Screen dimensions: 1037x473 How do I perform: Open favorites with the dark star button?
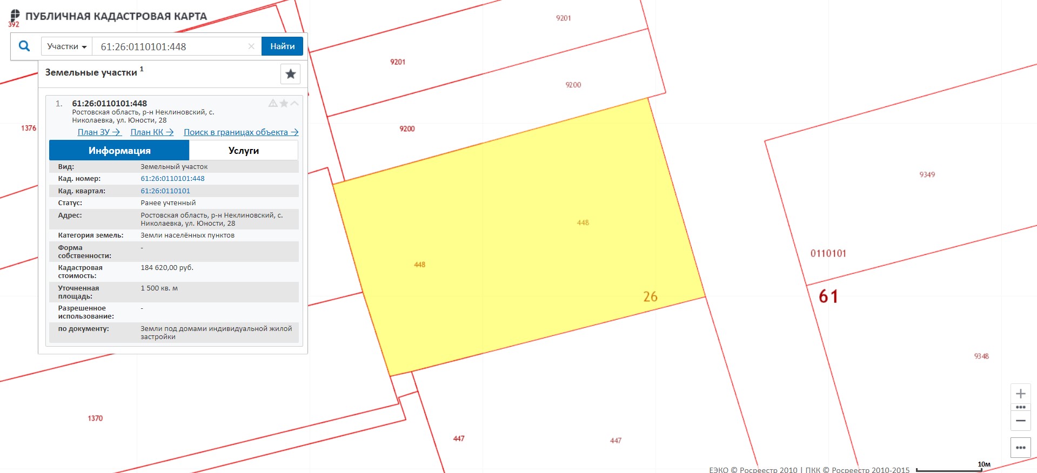coord(290,74)
